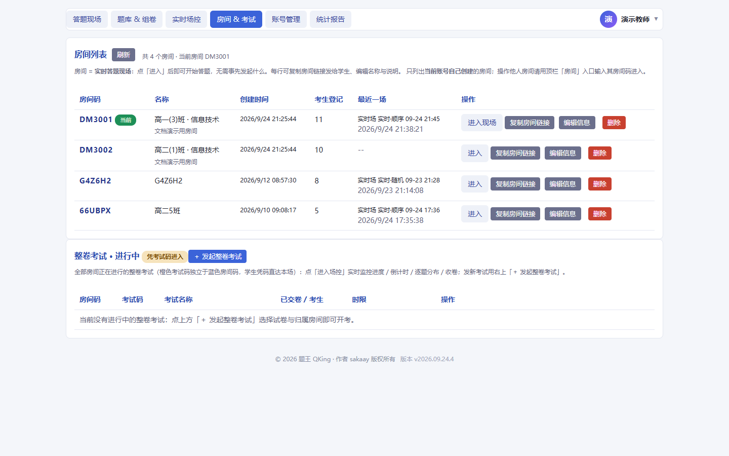Viewport: 729px width, 456px height.
Task: Click the + 发起整卷考试 button
Action: [x=217, y=256]
